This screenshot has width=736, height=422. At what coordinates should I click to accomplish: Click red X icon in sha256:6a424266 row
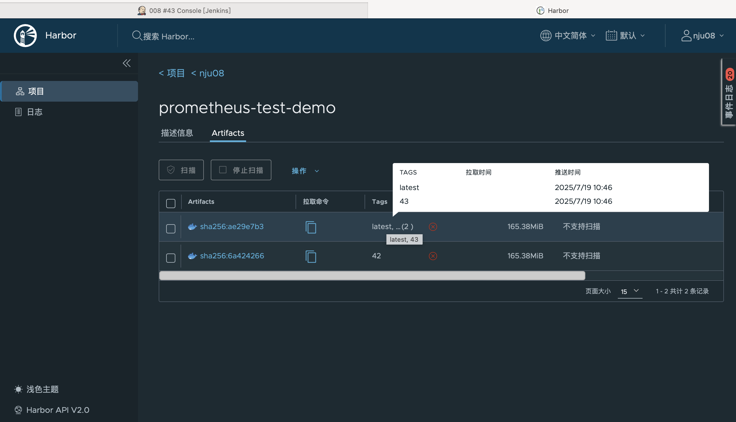pos(433,256)
